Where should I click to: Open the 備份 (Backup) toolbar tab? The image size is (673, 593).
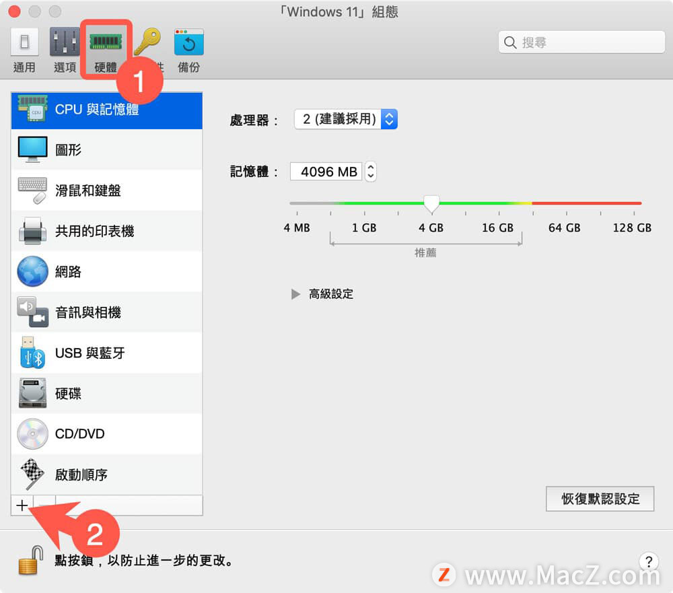[189, 50]
